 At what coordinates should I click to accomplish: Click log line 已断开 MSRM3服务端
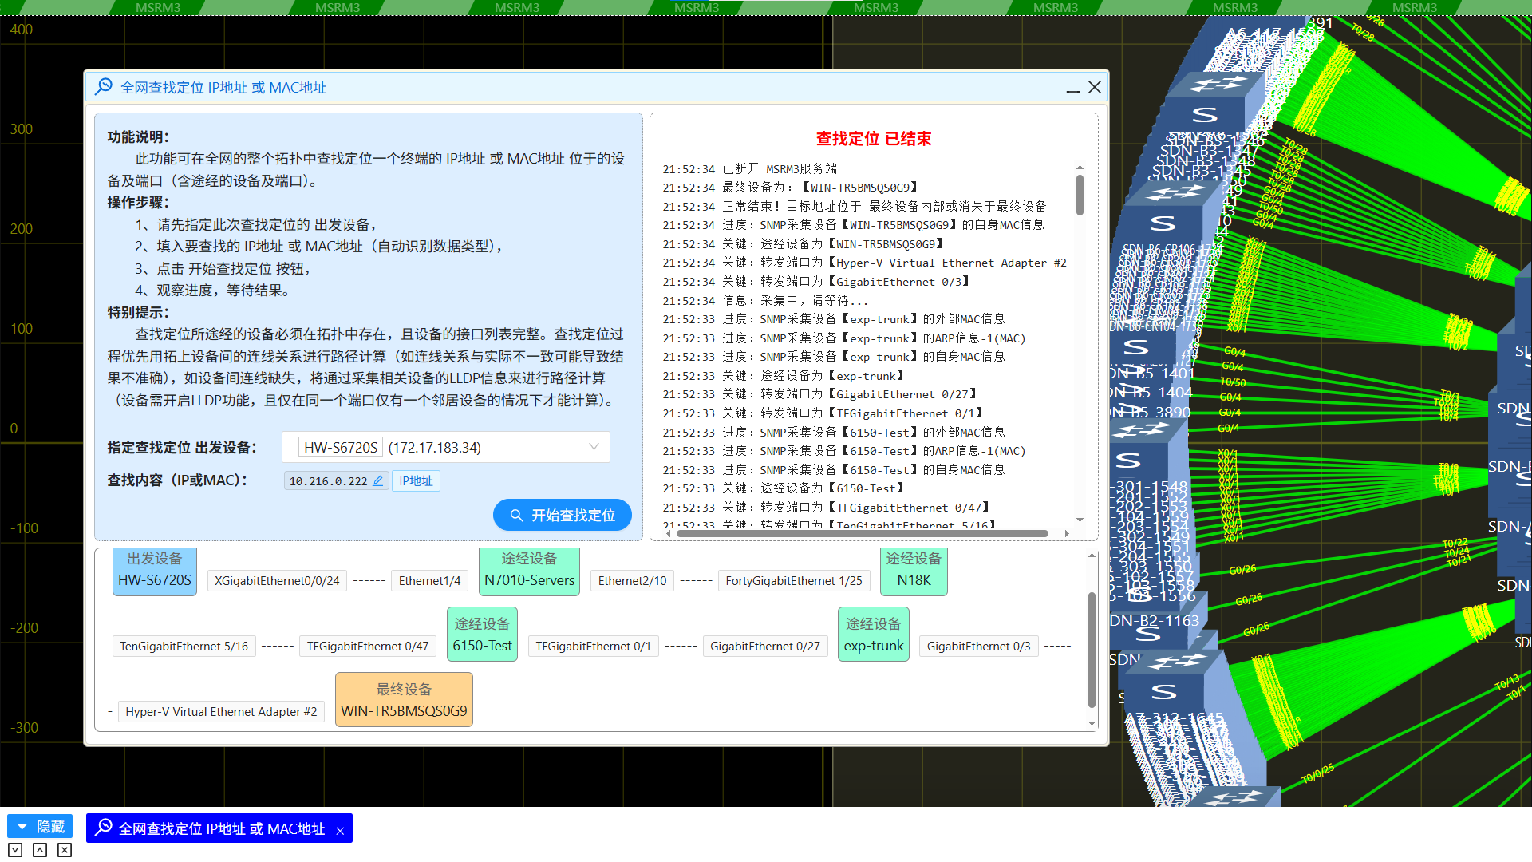(750, 169)
